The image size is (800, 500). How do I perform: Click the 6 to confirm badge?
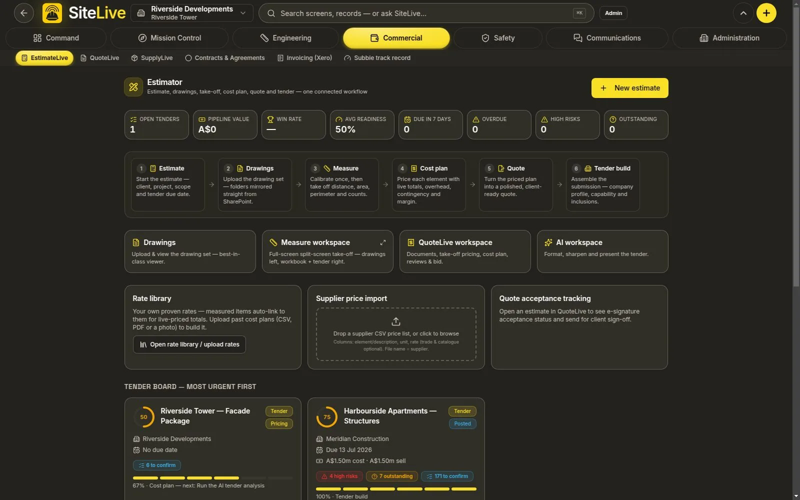click(x=157, y=465)
